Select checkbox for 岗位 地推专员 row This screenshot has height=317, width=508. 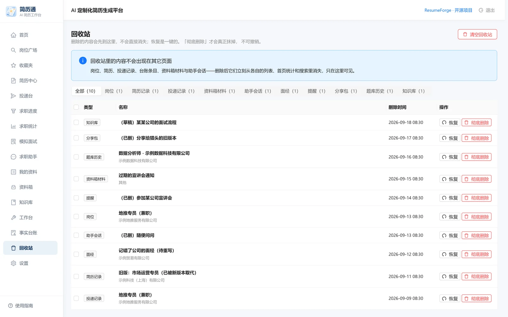tap(76, 217)
